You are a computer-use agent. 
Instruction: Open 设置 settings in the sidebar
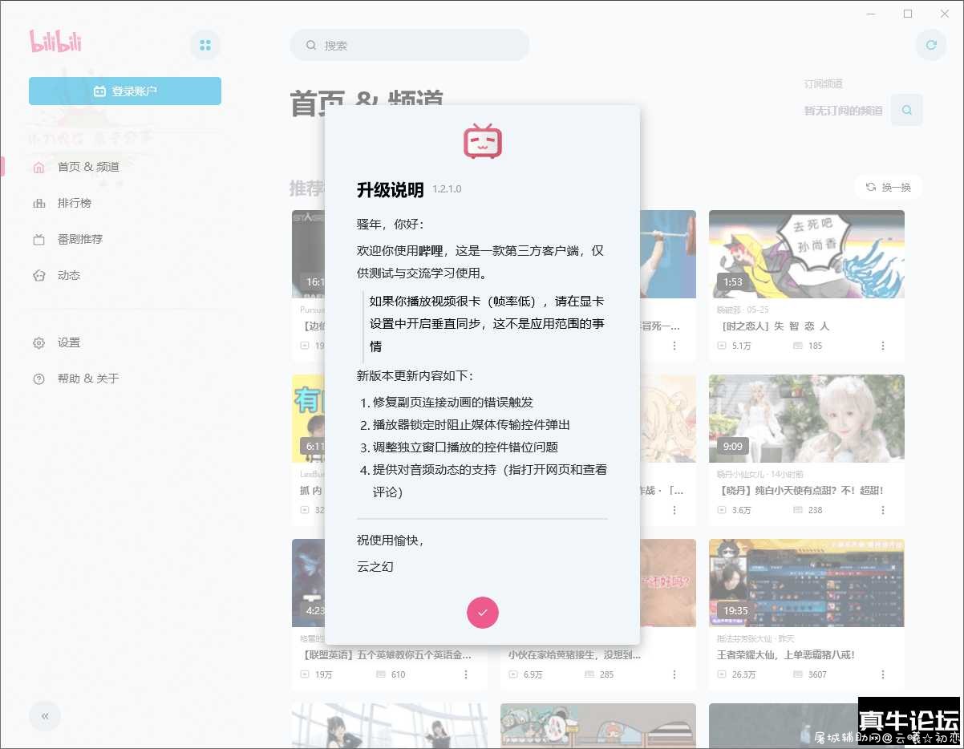[x=68, y=342]
